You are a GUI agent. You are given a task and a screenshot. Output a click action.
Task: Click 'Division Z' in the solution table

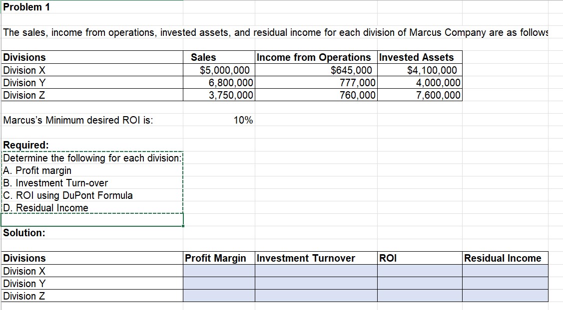[92, 296]
